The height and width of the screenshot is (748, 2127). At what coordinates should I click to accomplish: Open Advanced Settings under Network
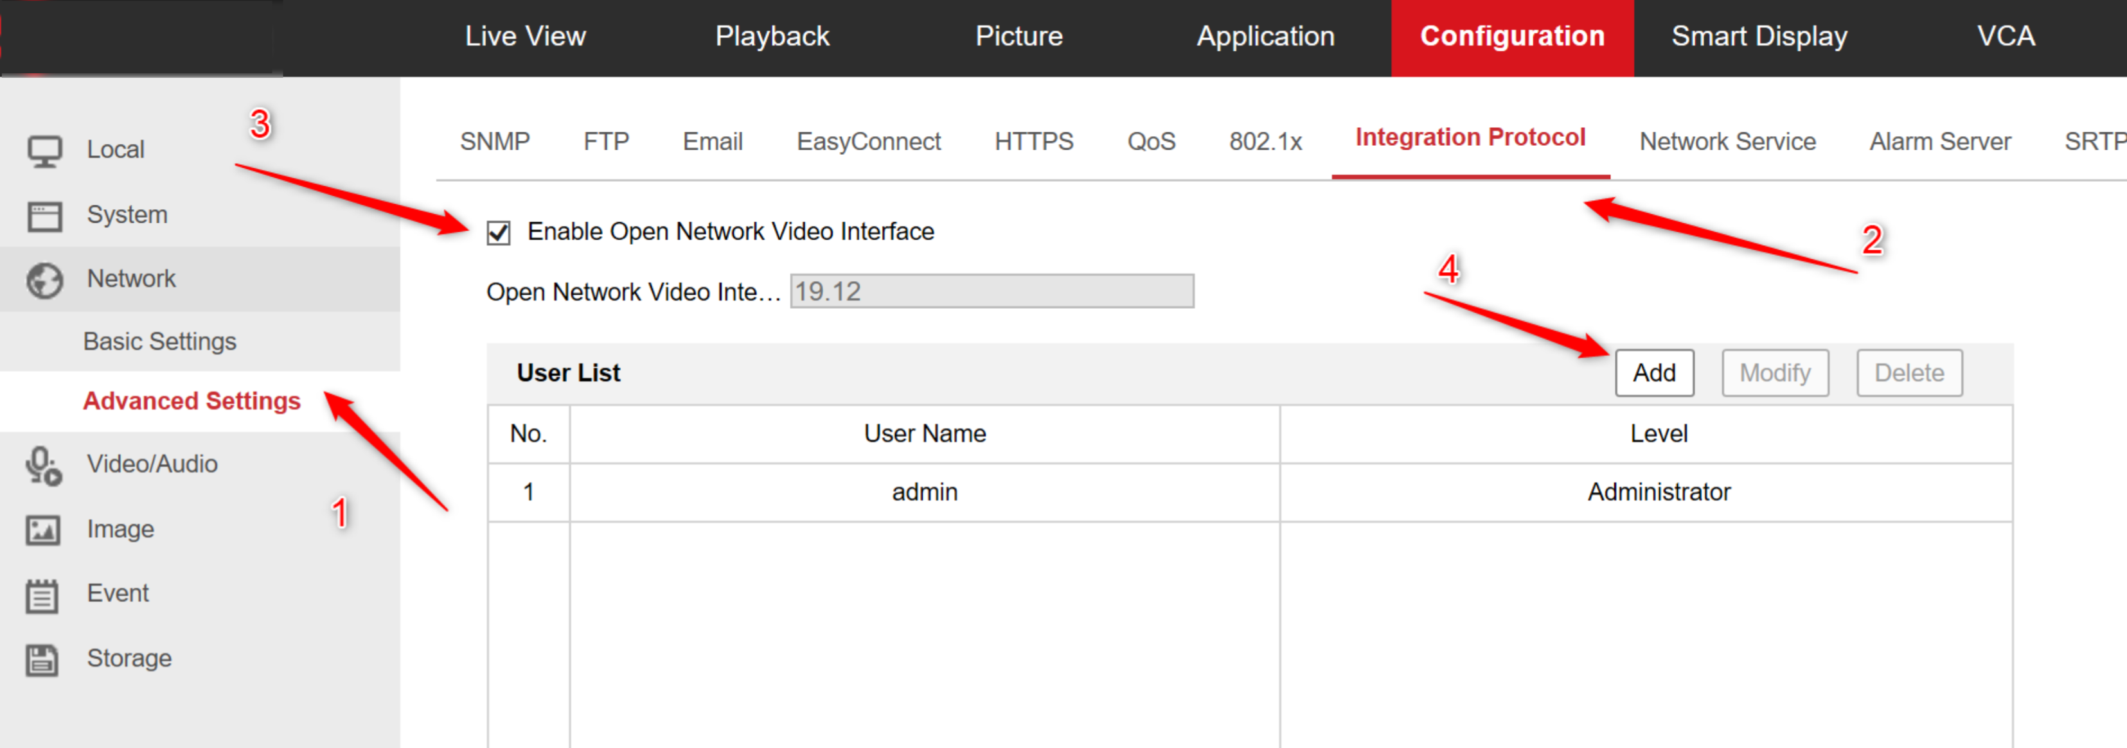point(191,402)
